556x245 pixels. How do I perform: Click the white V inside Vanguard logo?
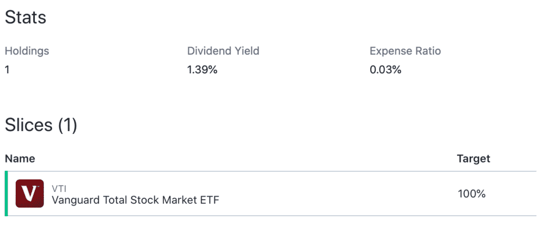(x=29, y=194)
